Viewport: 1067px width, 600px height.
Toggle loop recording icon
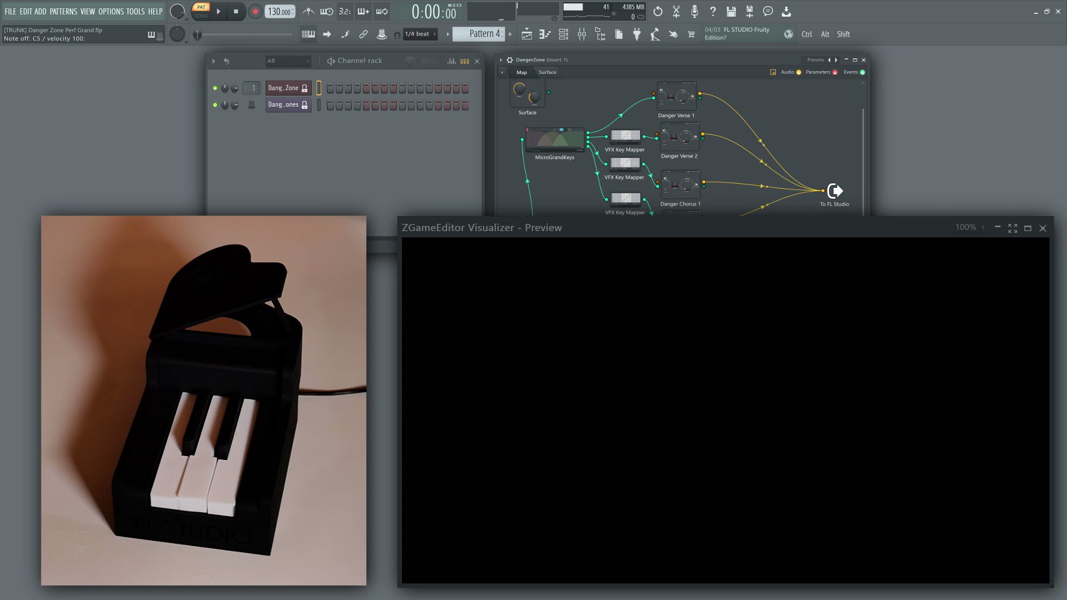point(382,11)
